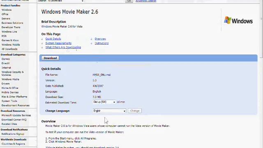
Task: Open Related Sites link
Action: 9,124
